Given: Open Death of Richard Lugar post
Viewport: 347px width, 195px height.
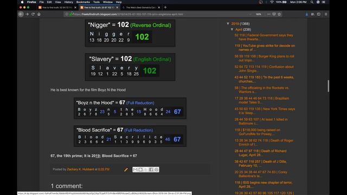Looking at the screenshot, I should tap(260, 153).
